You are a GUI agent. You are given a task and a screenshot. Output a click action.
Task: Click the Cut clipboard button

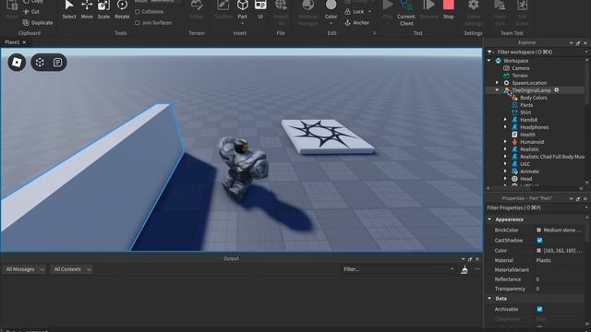point(31,12)
